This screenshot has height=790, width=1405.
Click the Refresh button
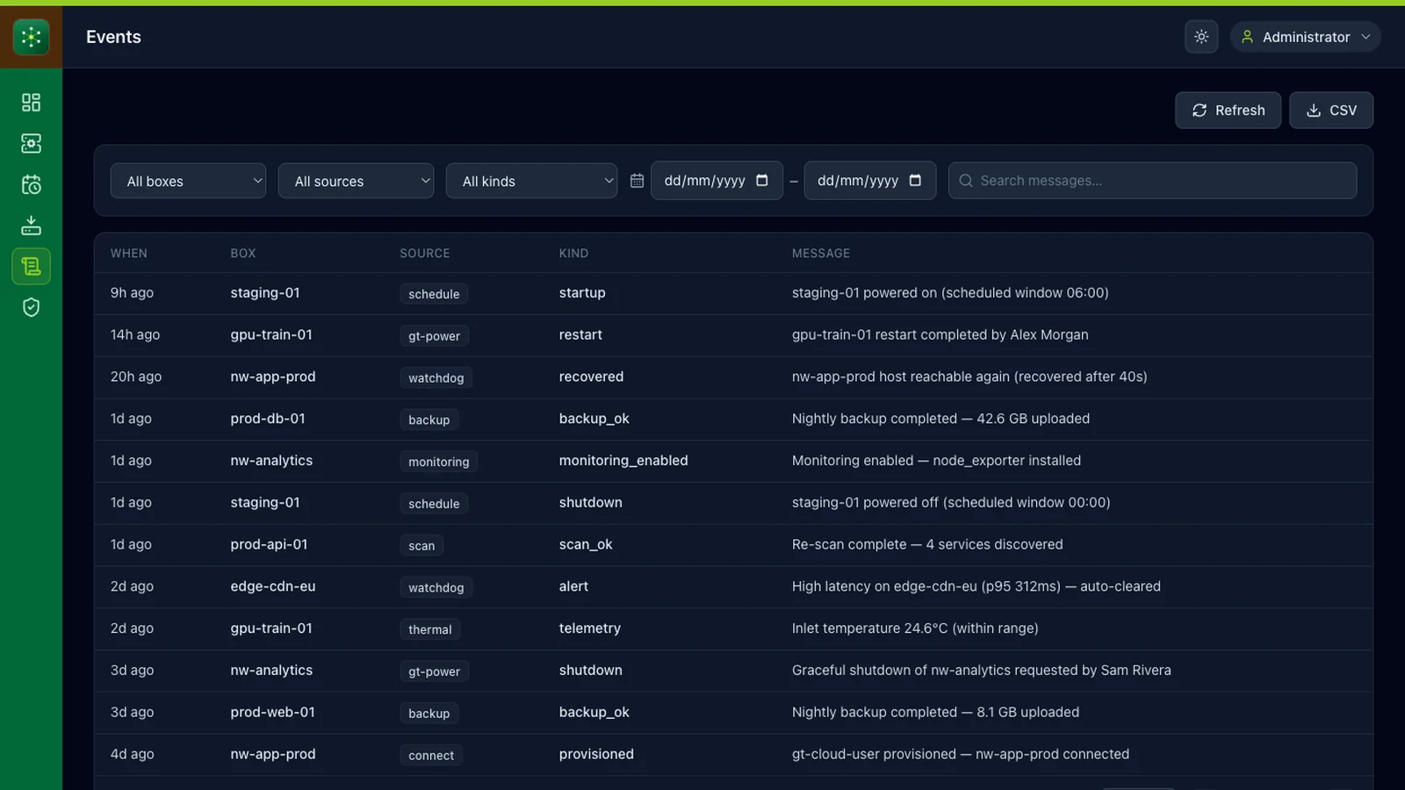(1228, 111)
